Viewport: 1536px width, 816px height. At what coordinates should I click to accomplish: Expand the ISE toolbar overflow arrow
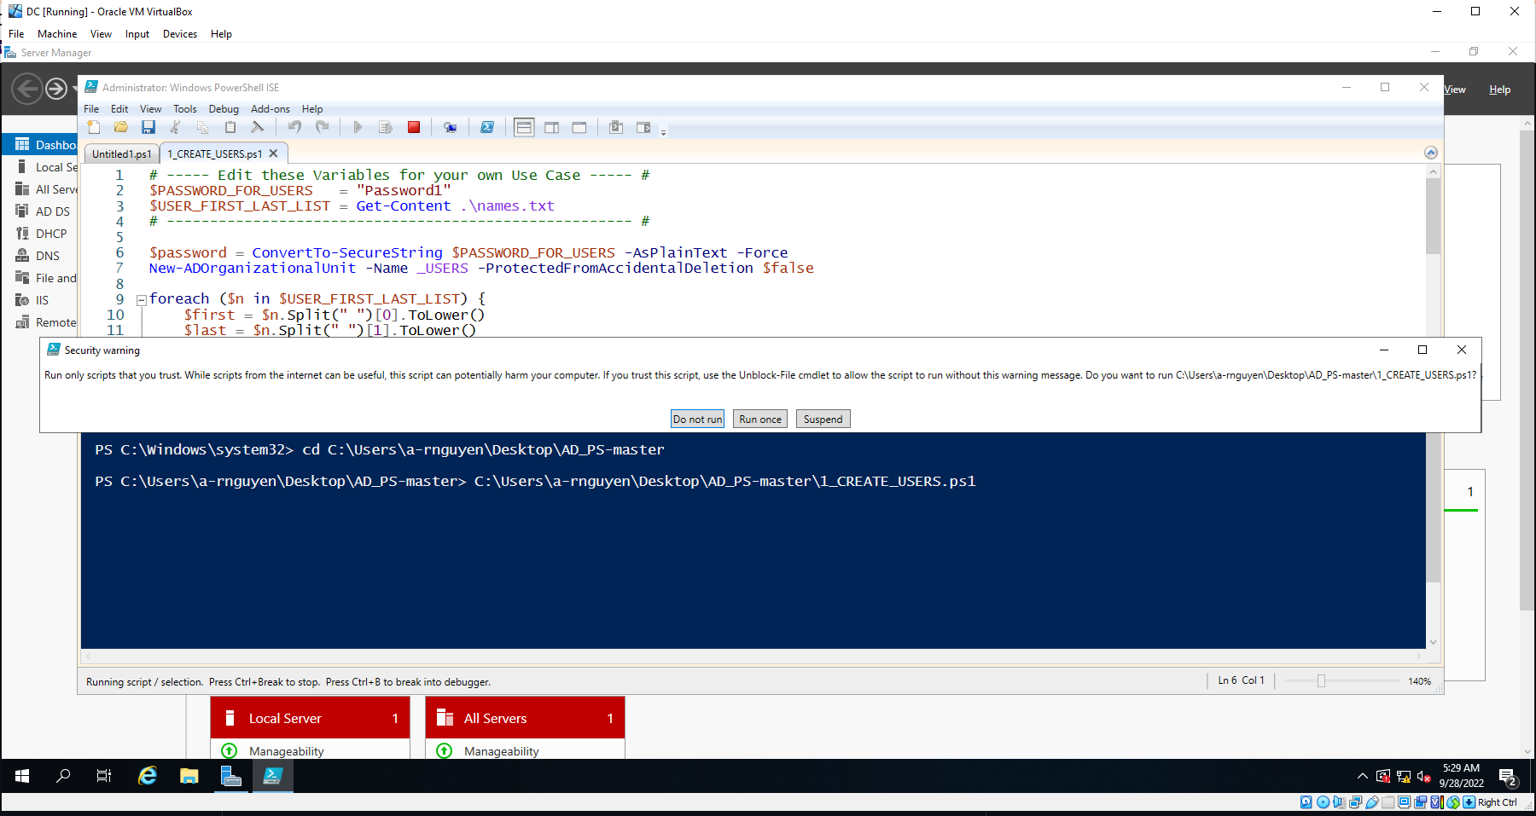pos(663,132)
